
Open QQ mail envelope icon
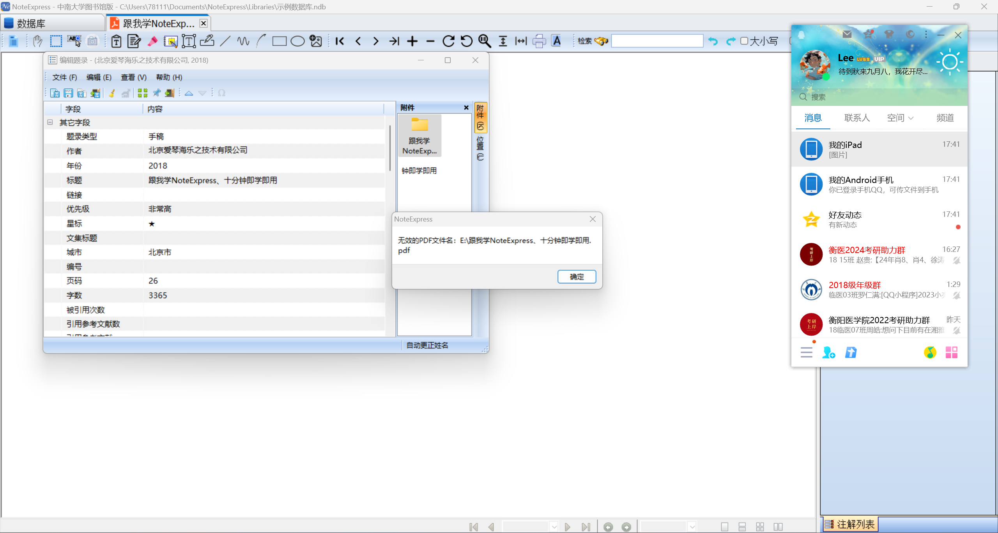847,34
